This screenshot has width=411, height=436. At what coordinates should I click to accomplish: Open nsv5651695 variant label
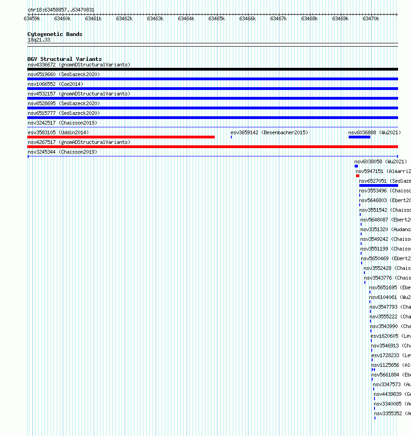[390, 288]
